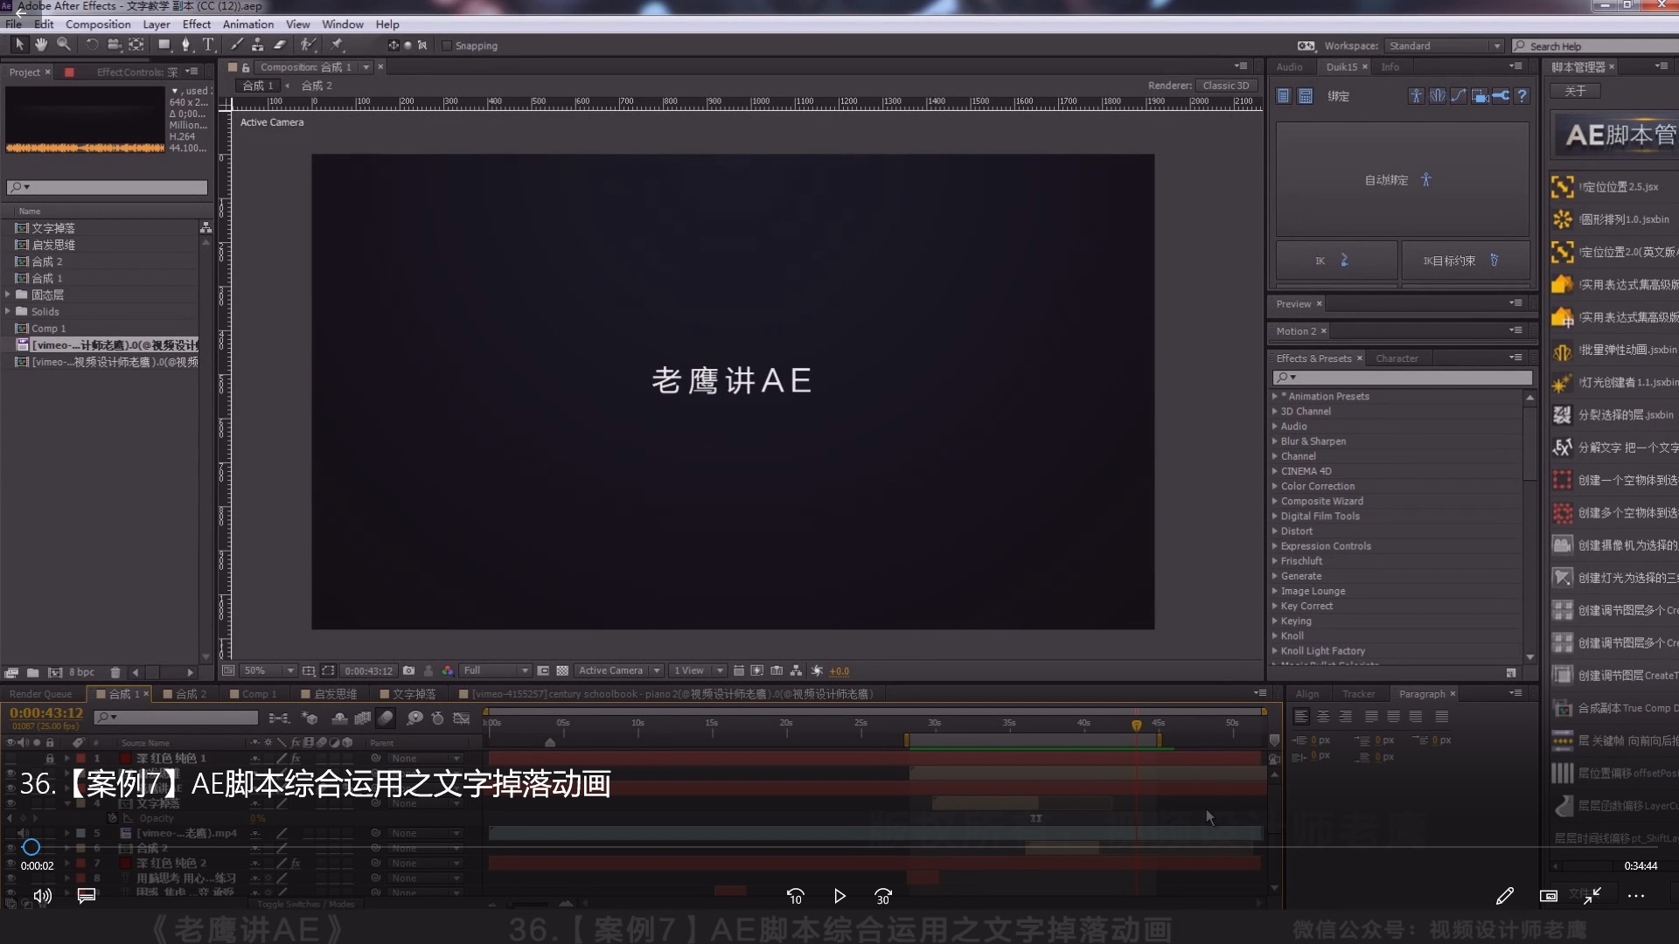This screenshot has width=1679, height=944.
Task: Click the graph editor icon in timeline
Action: [x=462, y=718]
